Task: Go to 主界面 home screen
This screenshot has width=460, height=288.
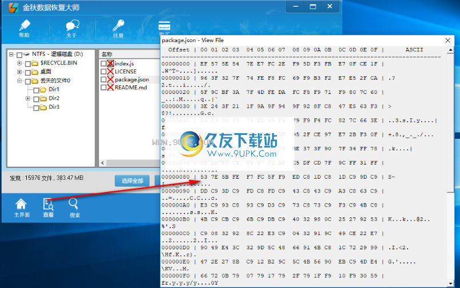Action: (22, 208)
